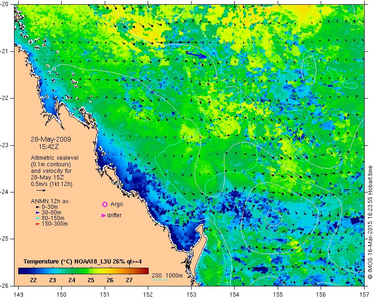The height and width of the screenshot is (299, 374).
Task: Click the magenta Argo circle legend symbol
Action: tap(105, 204)
